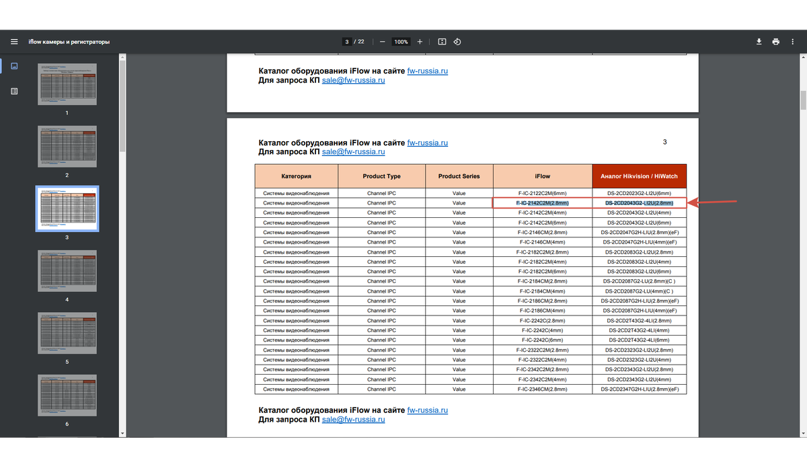
Task: Toggle the sidebar menu hamburger icon
Action: click(x=14, y=42)
